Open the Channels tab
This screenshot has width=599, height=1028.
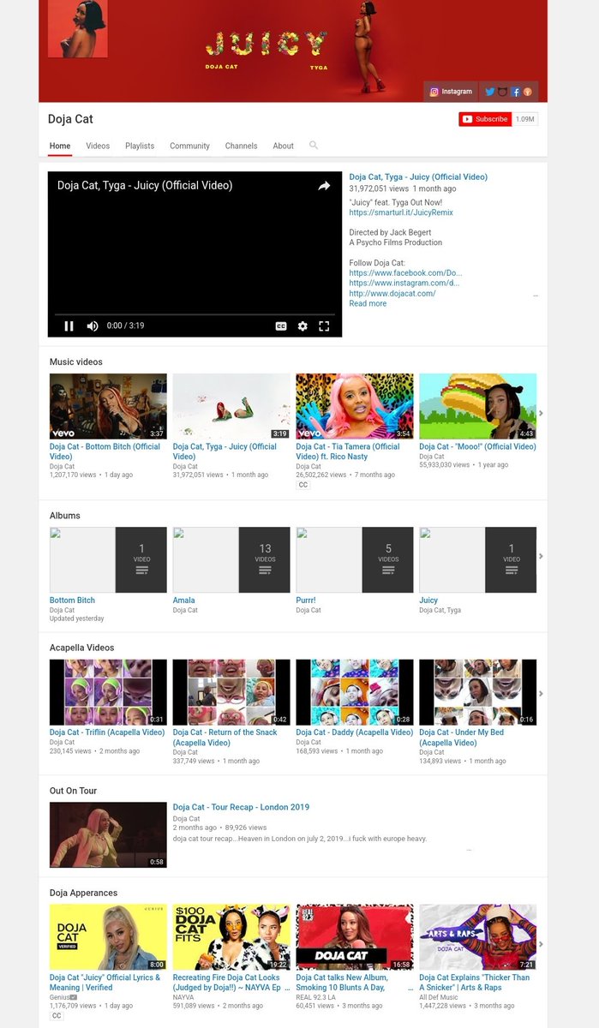click(x=241, y=146)
